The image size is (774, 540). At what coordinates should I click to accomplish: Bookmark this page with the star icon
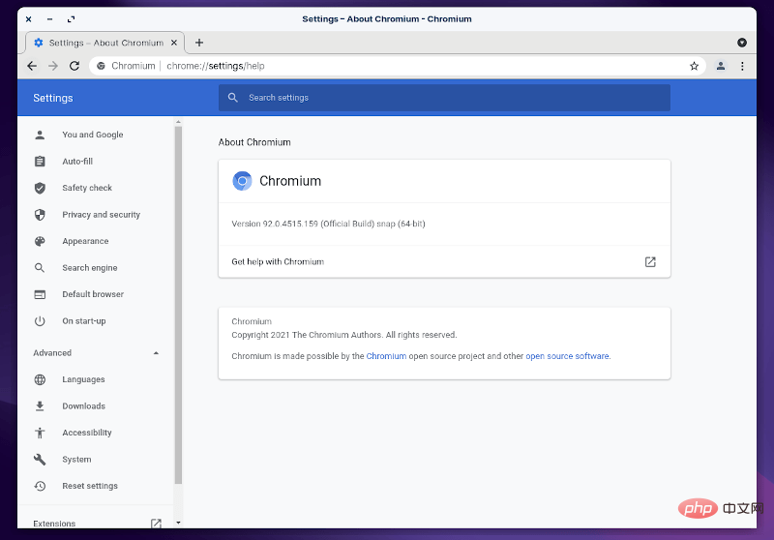694,66
